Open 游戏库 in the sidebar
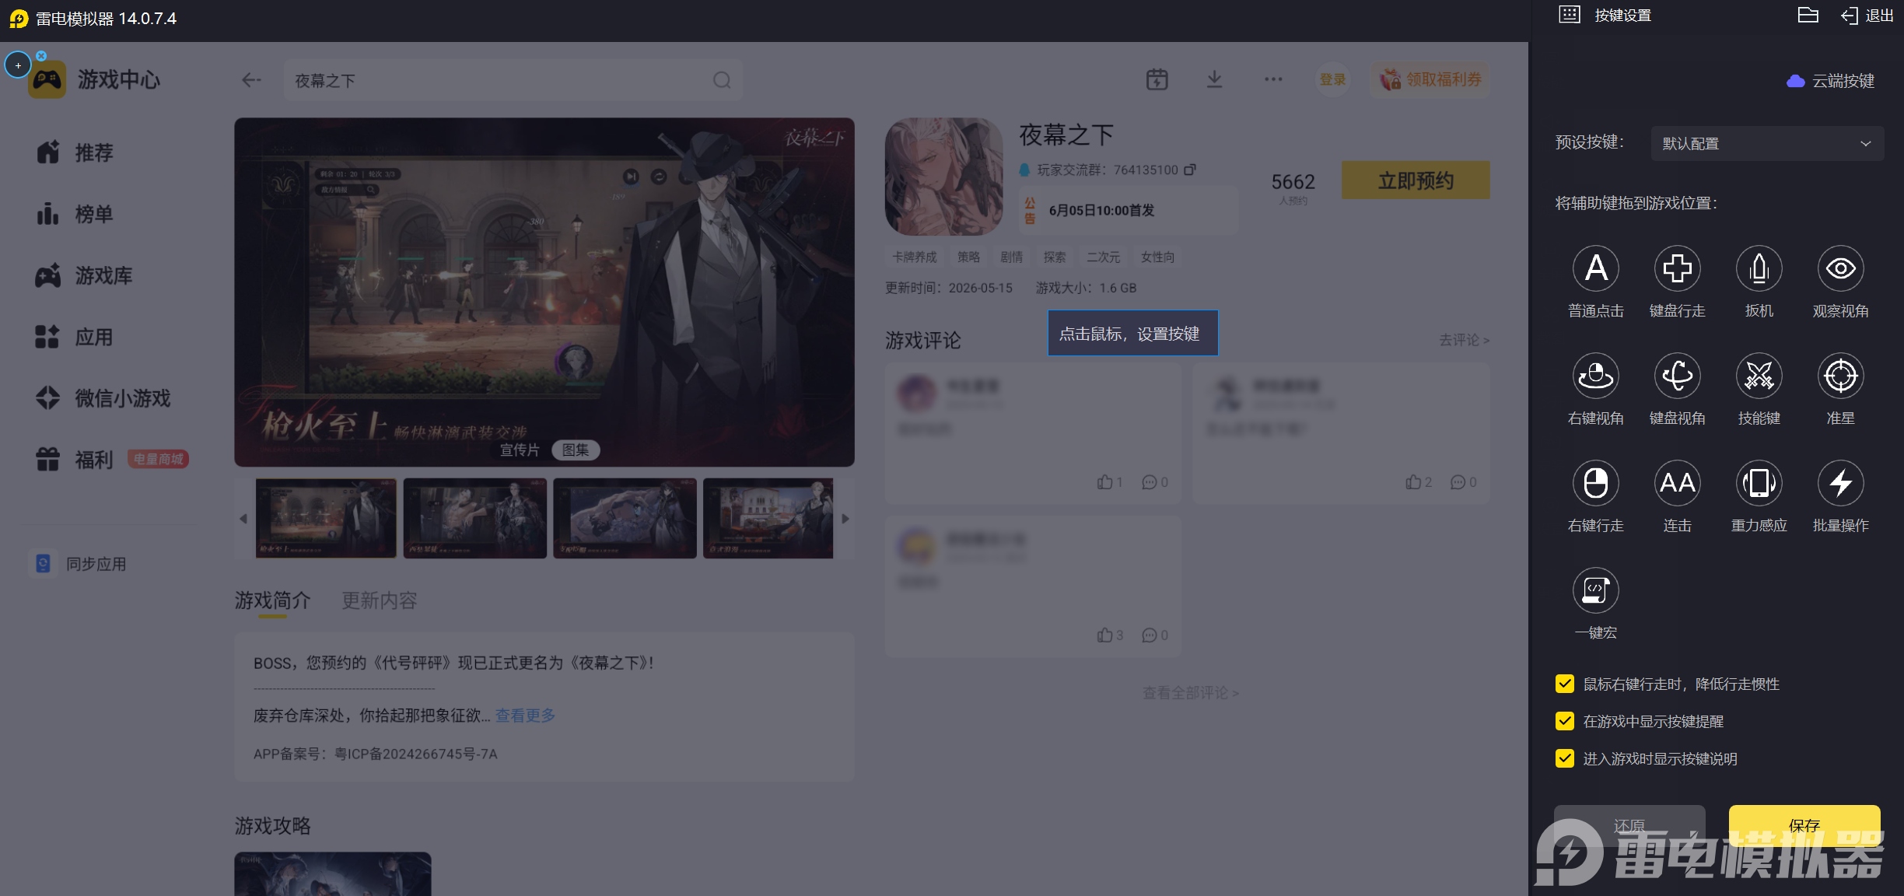Screen dimensions: 1904x896 [x=84, y=275]
